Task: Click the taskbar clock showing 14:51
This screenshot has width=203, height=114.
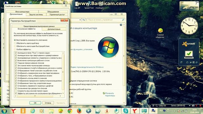Action: (194, 111)
